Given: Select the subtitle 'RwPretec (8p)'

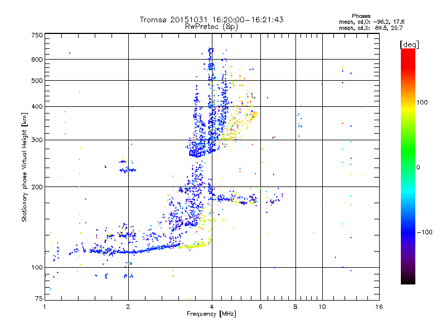Looking at the screenshot, I should pos(211,27).
